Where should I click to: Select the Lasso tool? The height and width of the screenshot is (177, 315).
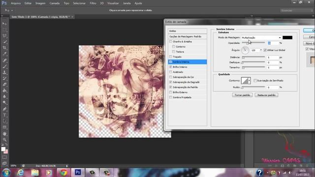[x=4, y=36]
